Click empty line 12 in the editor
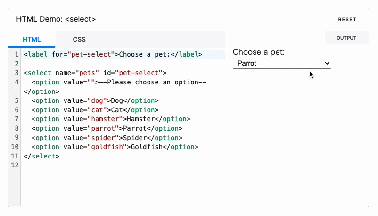 click(x=94, y=166)
